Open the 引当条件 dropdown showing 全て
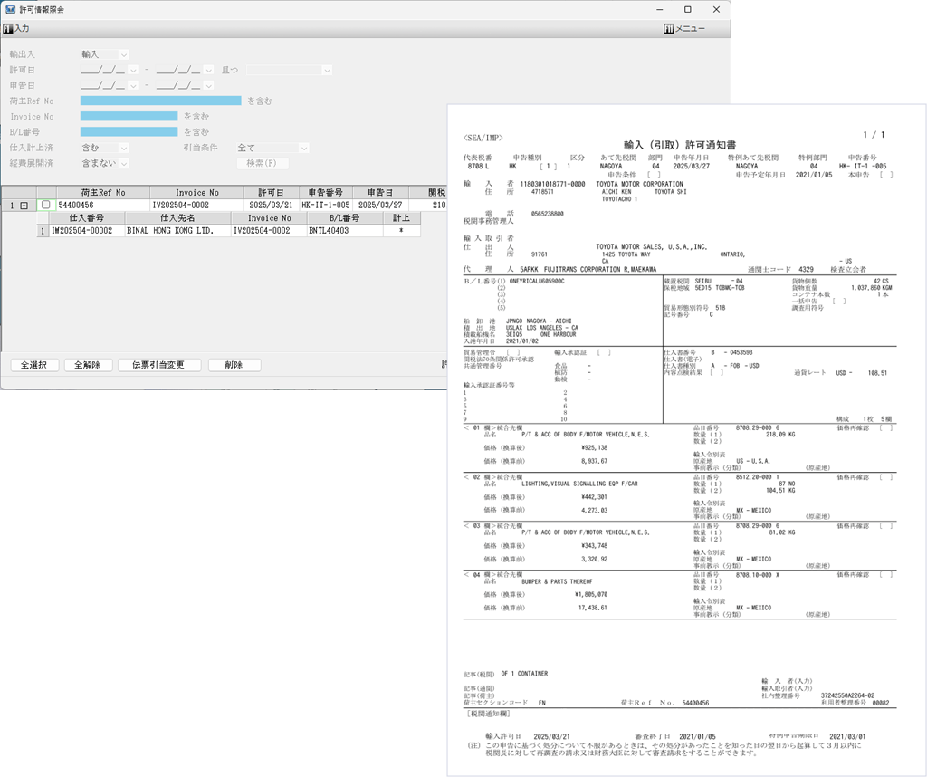927x777 pixels. click(x=272, y=148)
